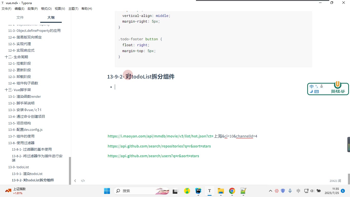This screenshot has height=197, width=350.
Task: Toggle IME moon night-mode icon
Action: (311, 92)
